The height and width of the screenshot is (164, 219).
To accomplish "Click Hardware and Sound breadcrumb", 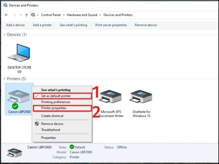I will tap(82, 15).
